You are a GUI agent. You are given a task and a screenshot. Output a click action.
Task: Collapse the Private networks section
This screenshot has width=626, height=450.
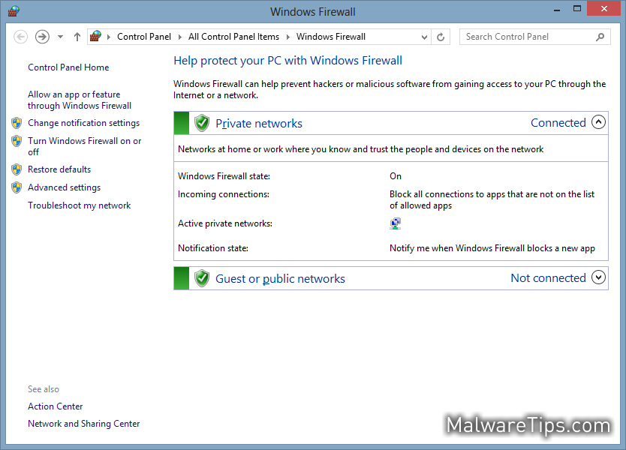coord(598,122)
